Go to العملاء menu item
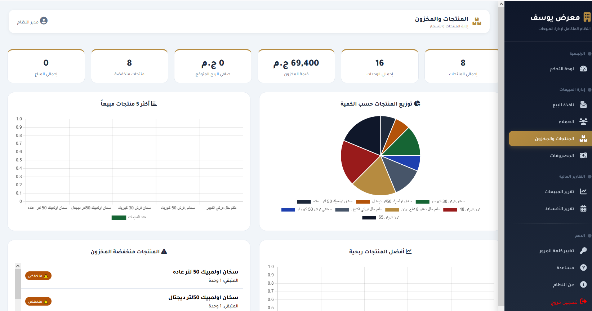The image size is (592, 311). point(550,122)
